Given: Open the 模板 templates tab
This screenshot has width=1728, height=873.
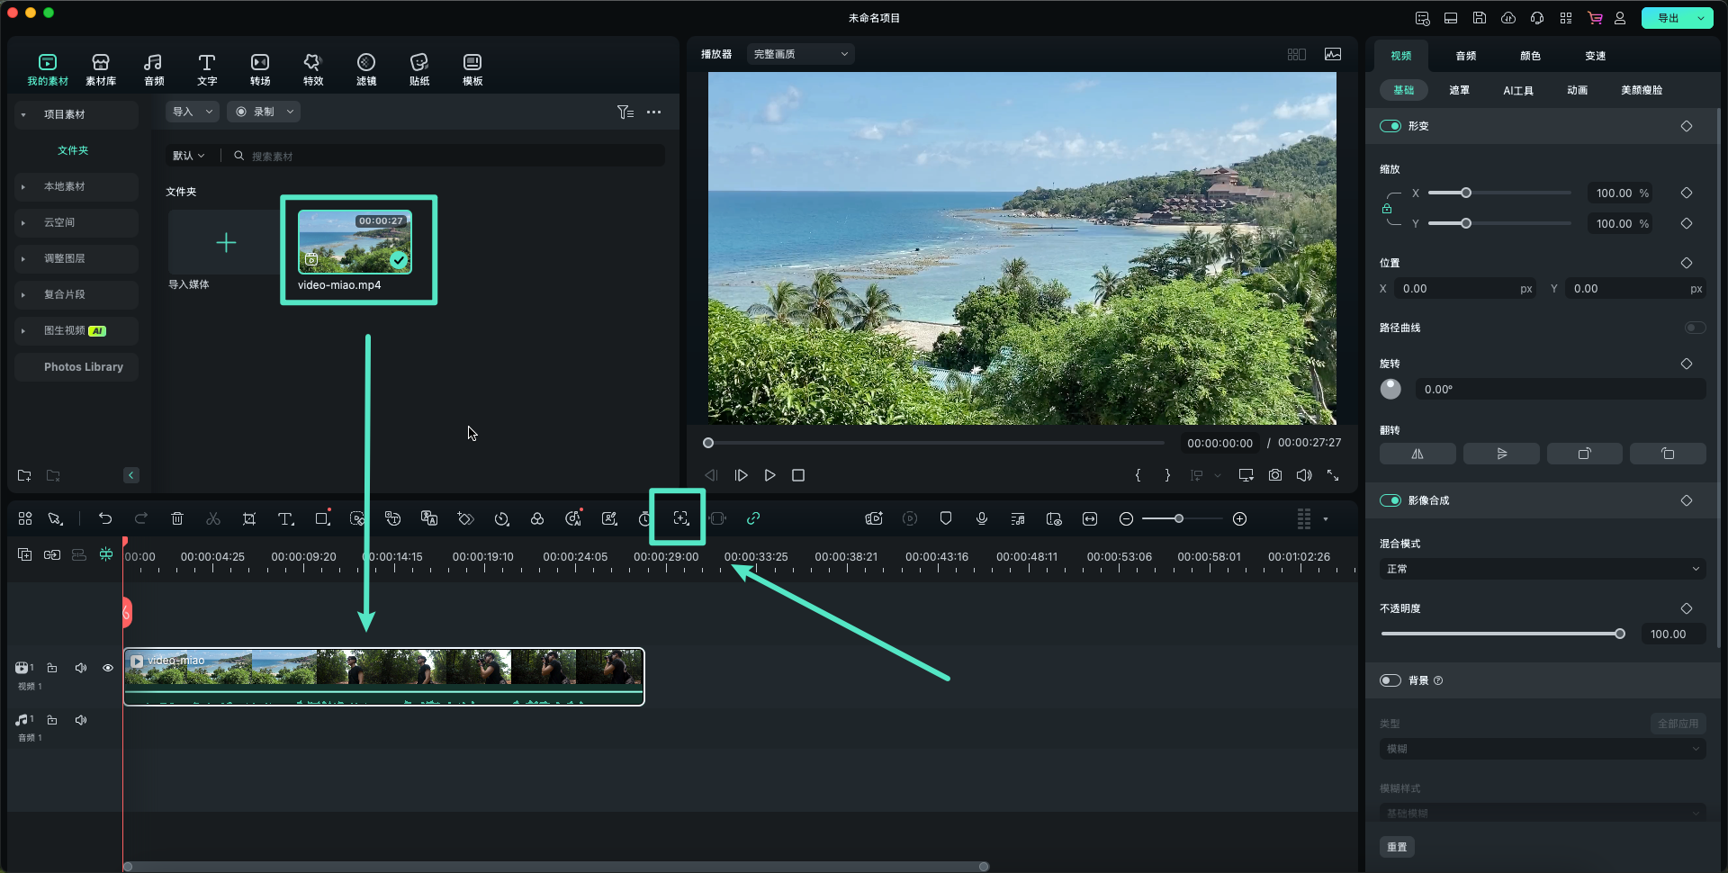Looking at the screenshot, I should click(x=472, y=69).
